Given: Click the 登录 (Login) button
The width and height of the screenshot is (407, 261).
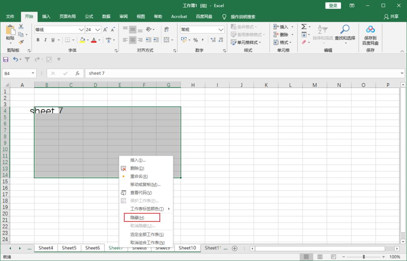Looking at the screenshot, I should (x=333, y=5).
